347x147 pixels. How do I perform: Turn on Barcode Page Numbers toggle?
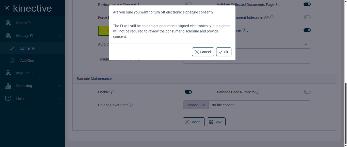(x=307, y=92)
